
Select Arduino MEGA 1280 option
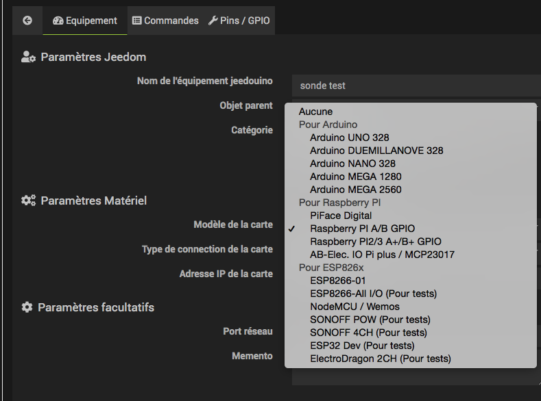(355, 177)
